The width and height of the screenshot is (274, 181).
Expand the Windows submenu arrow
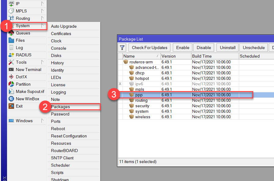tap(42, 121)
